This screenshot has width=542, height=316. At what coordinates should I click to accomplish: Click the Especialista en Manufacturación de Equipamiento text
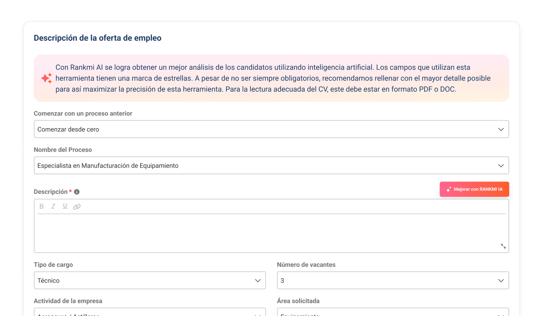pyautogui.click(x=108, y=166)
